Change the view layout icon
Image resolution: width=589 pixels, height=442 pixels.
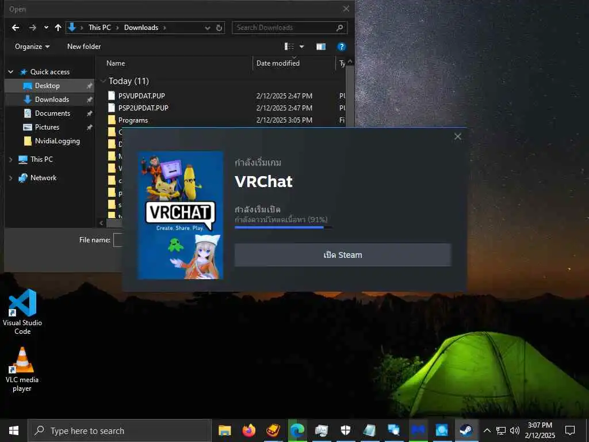point(289,46)
